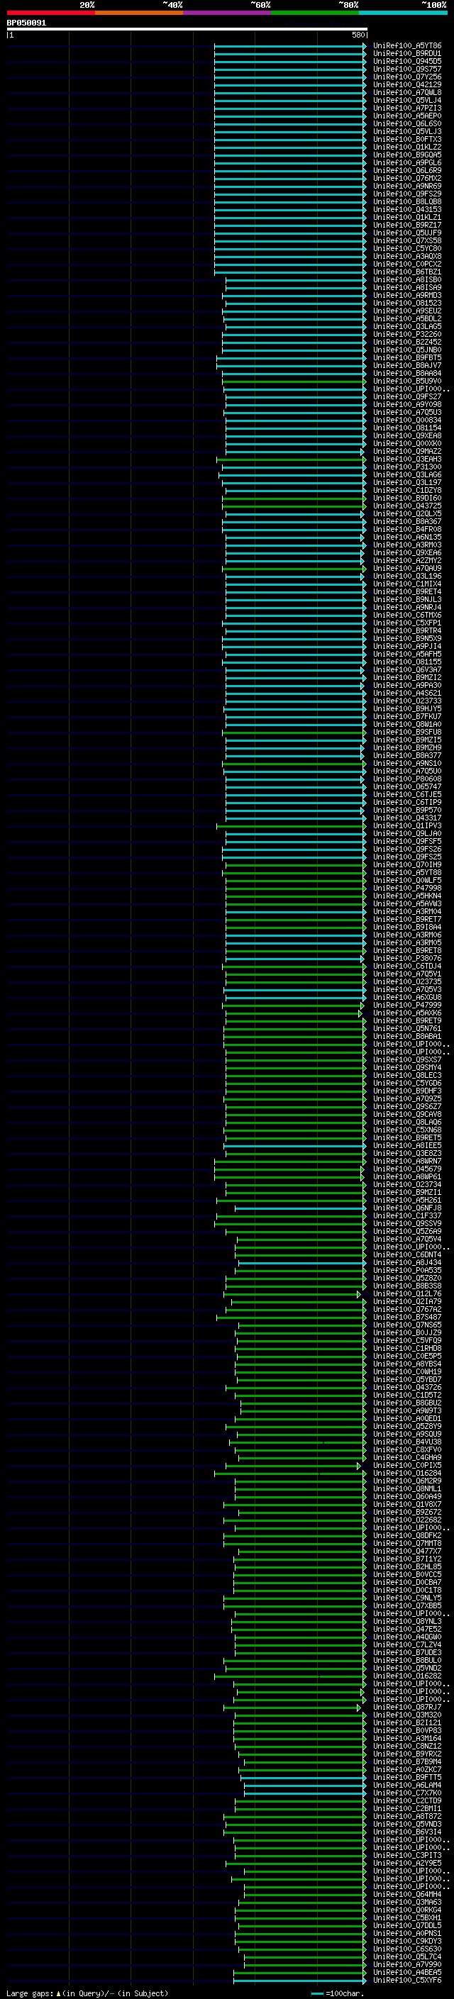
Task: Select the UniRef100_A8ISB0 label
Action: point(407,279)
